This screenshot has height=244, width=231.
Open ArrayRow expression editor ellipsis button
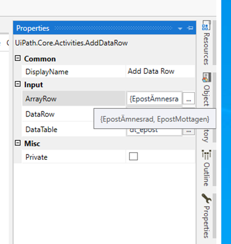189,99
